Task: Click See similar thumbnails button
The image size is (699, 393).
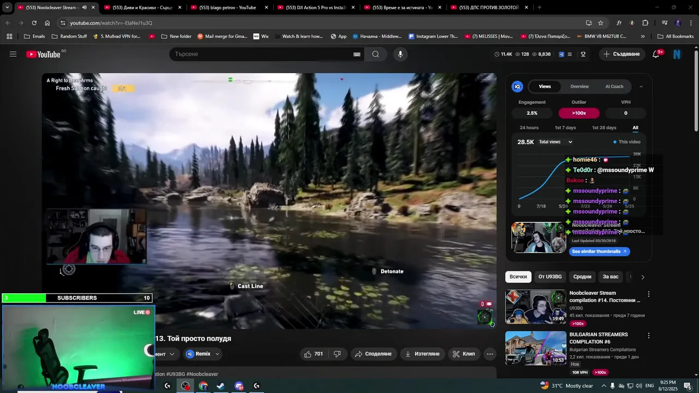Action: [599, 252]
